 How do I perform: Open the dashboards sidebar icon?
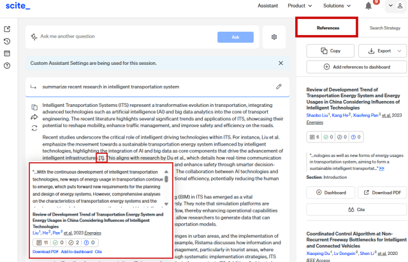[7, 53]
